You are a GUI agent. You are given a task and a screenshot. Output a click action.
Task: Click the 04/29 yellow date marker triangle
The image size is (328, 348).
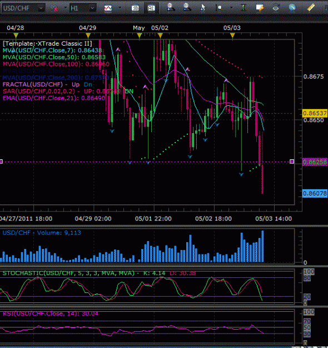[88, 35]
